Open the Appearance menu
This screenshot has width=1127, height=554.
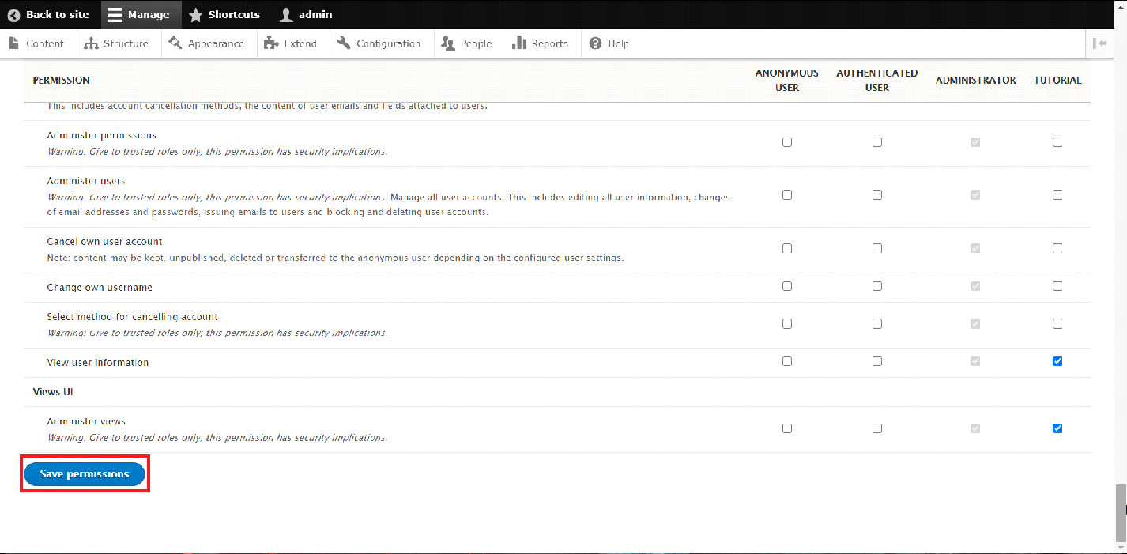(x=209, y=43)
